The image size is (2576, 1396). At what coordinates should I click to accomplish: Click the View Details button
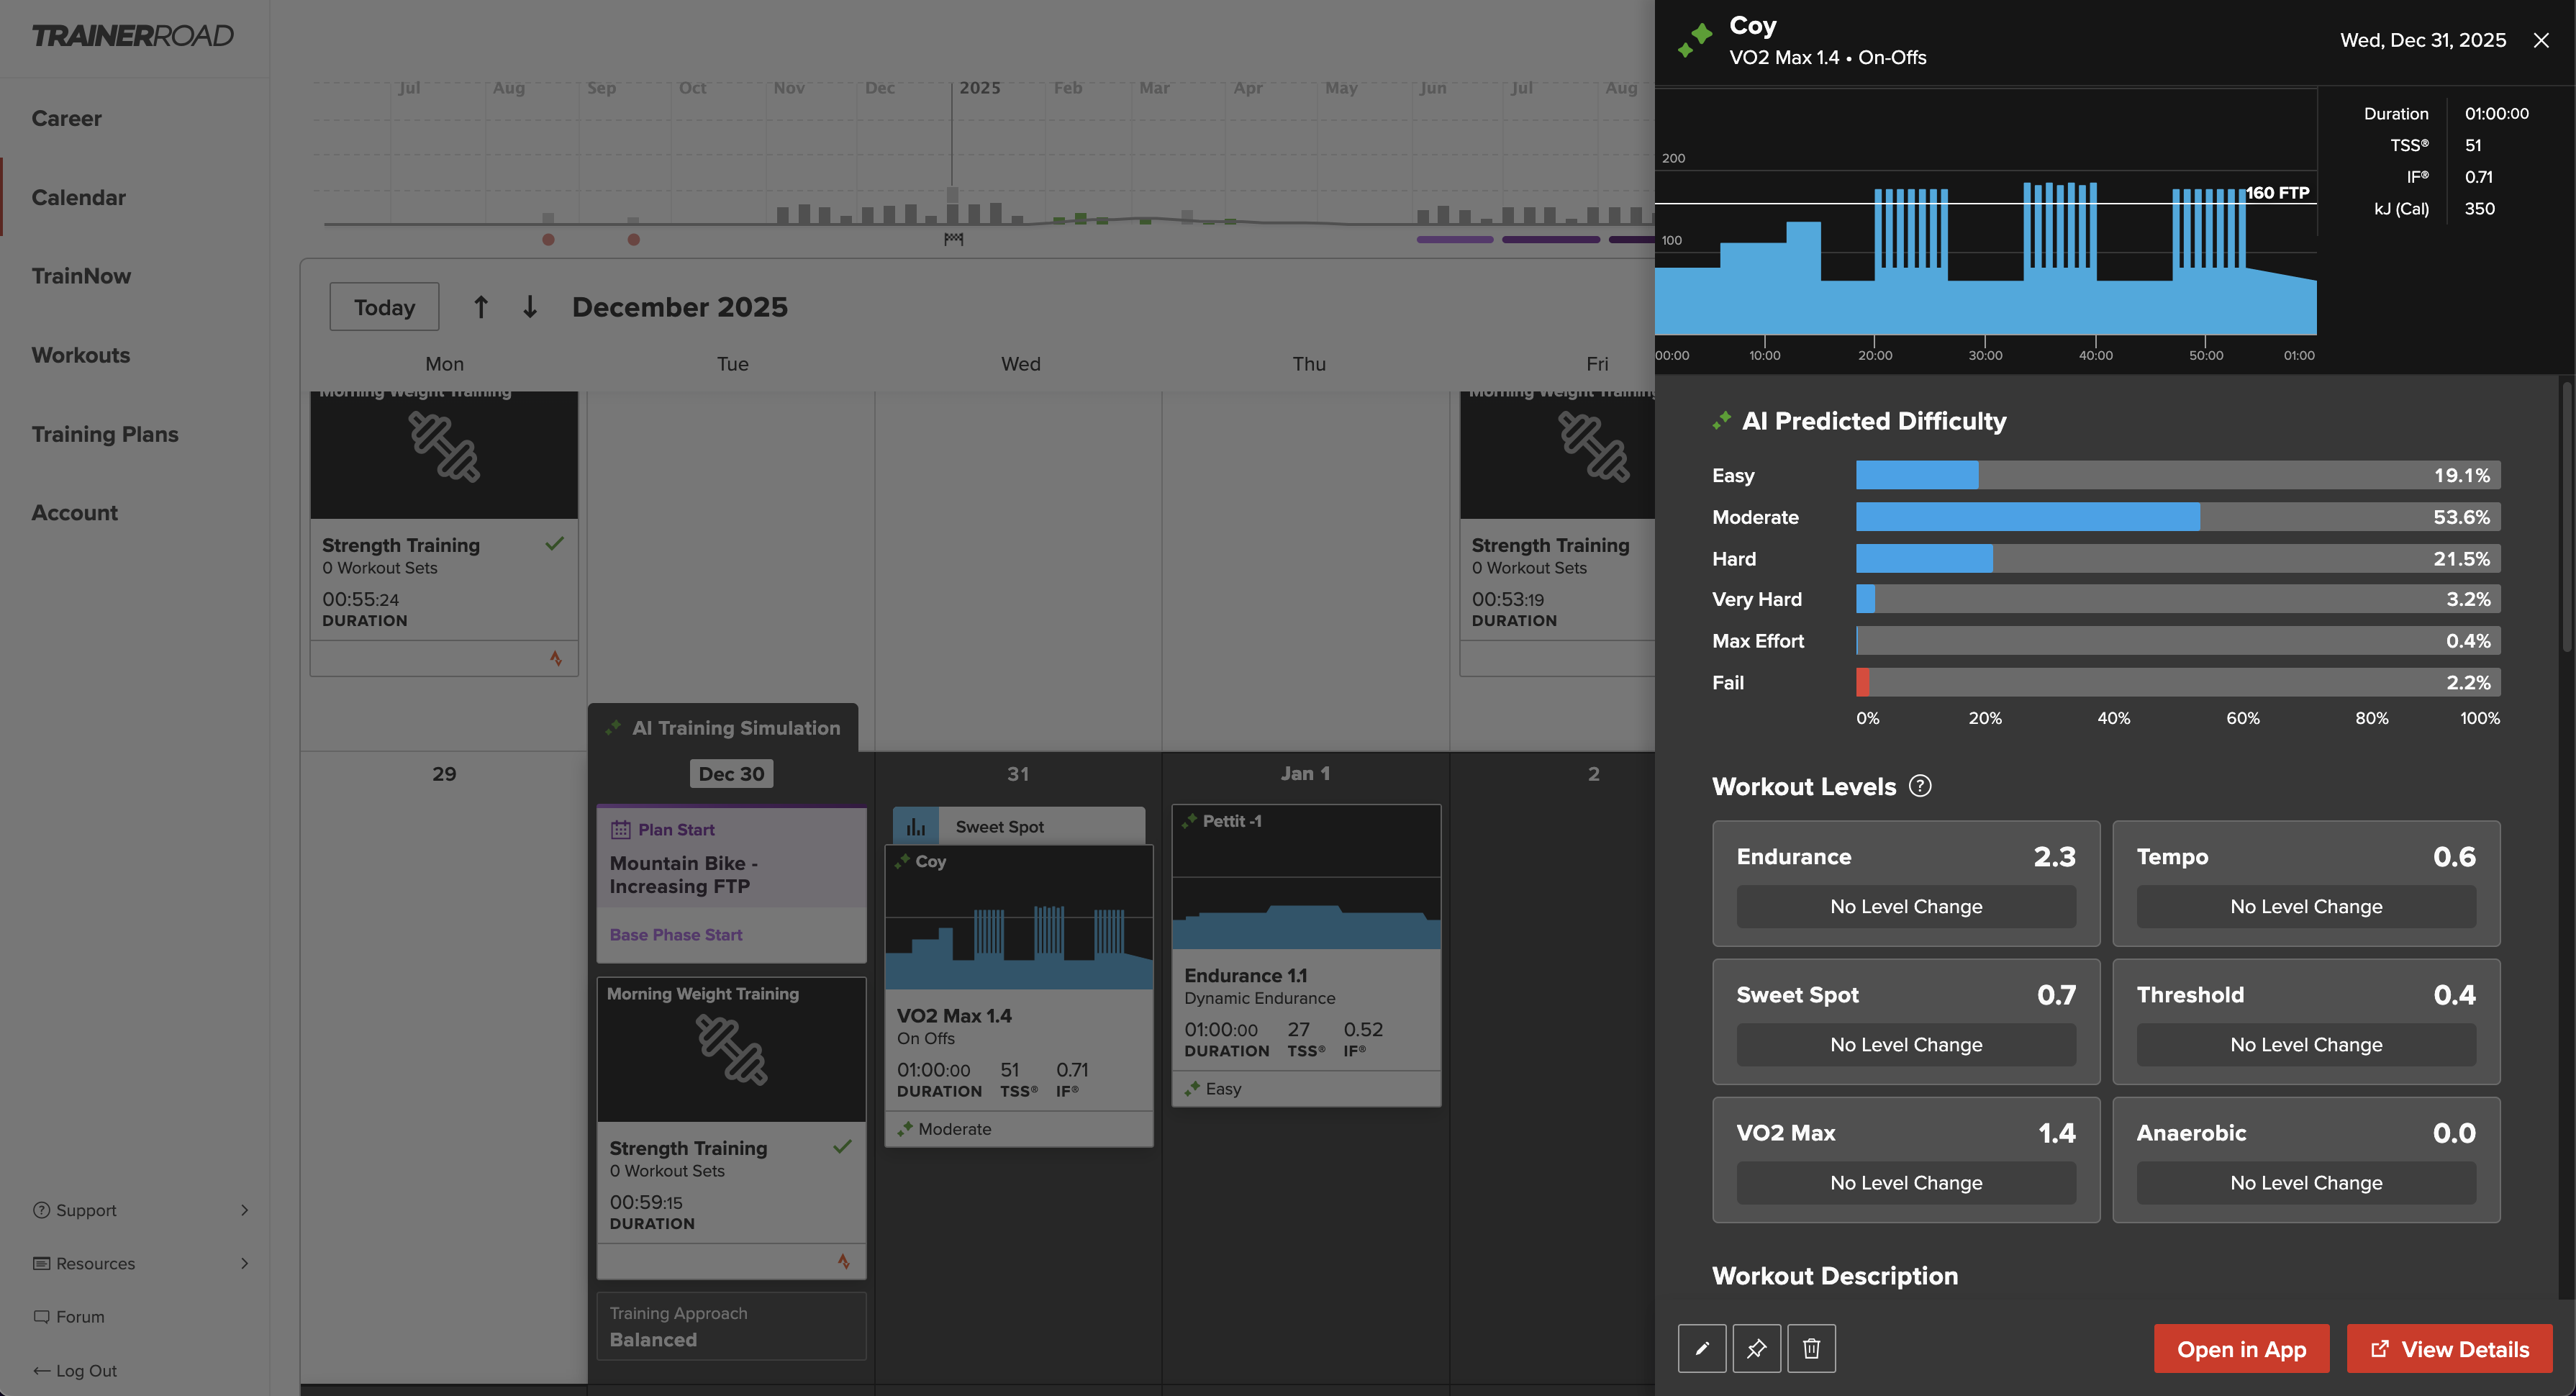[x=2449, y=1349]
